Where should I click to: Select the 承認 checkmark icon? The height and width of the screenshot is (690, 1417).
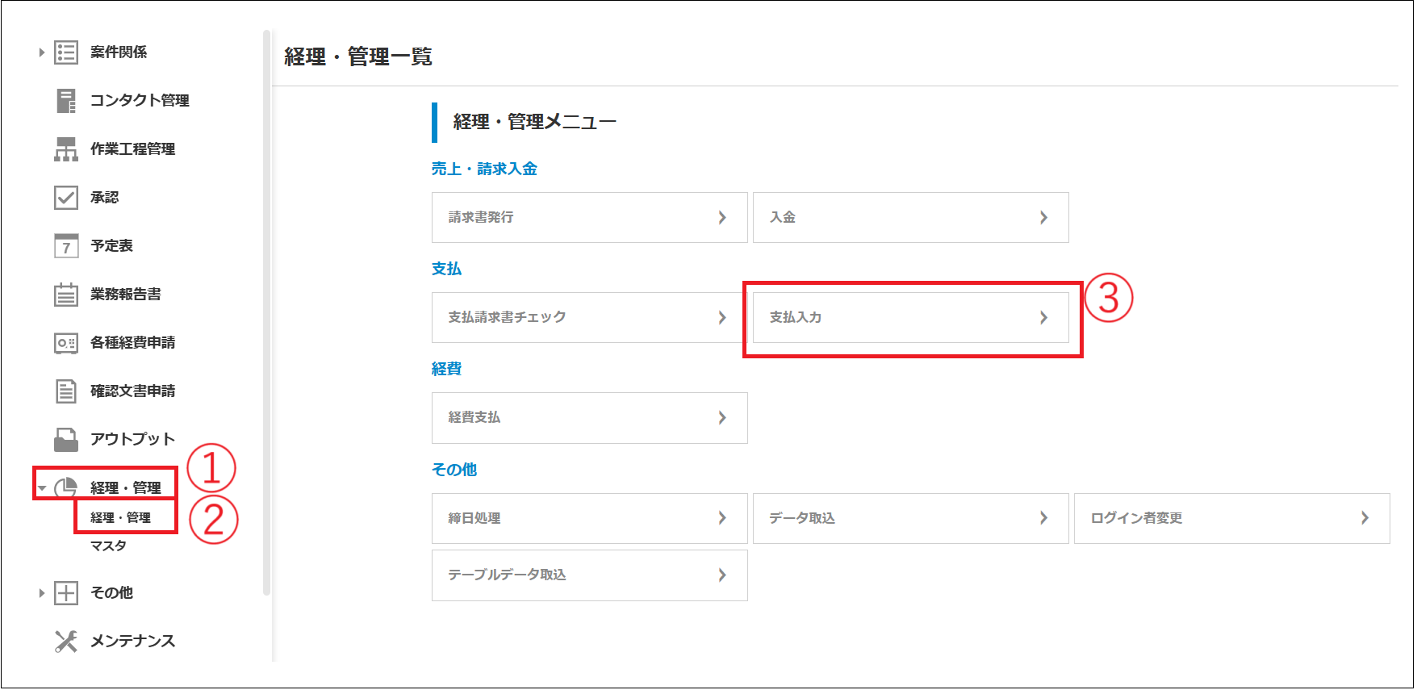[65, 198]
